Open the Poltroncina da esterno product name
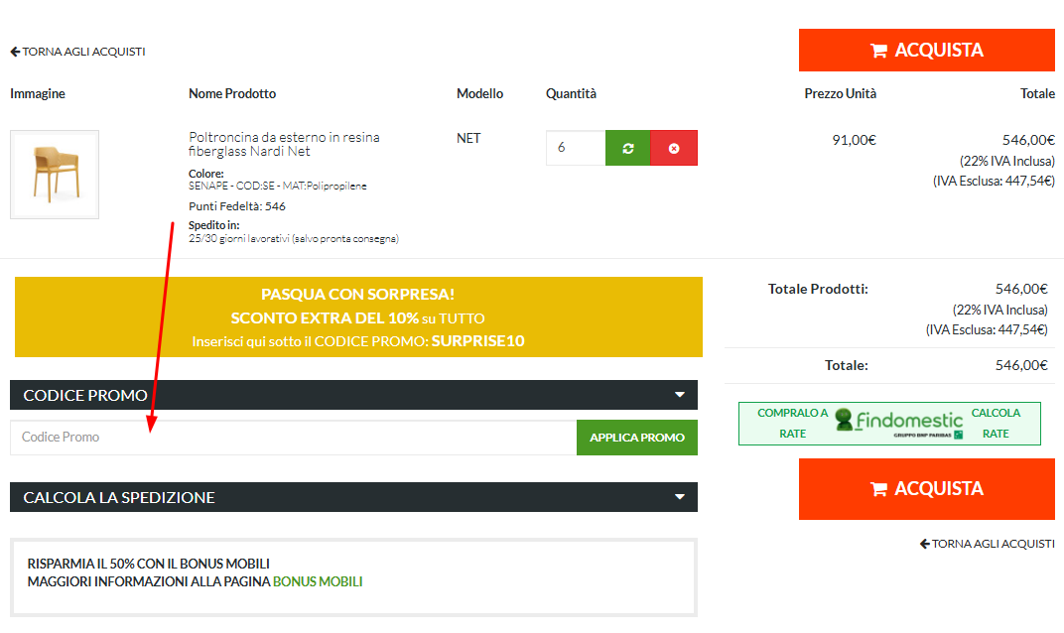Image resolution: width=1064 pixels, height=633 pixels. coord(284,144)
